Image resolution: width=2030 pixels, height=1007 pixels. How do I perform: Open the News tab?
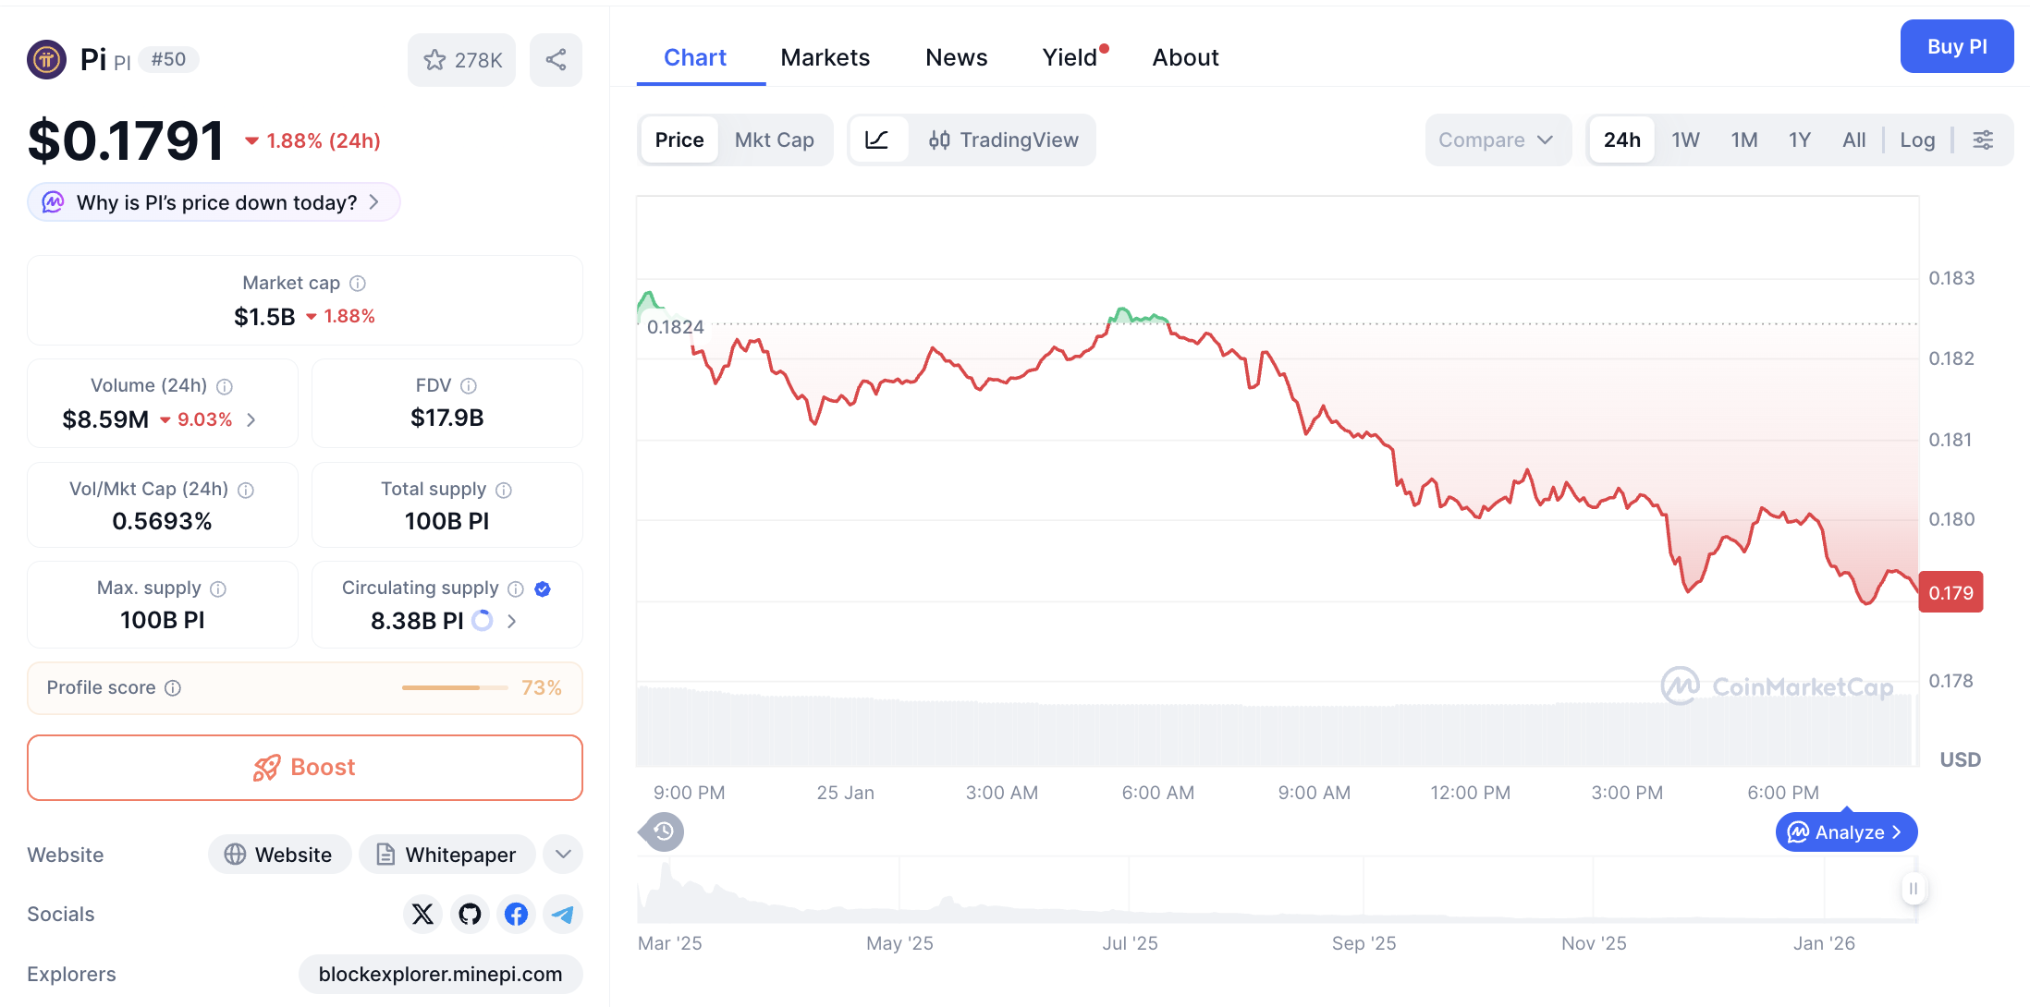tap(956, 57)
